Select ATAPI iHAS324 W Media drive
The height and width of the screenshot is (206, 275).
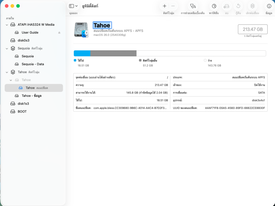click(x=34, y=24)
